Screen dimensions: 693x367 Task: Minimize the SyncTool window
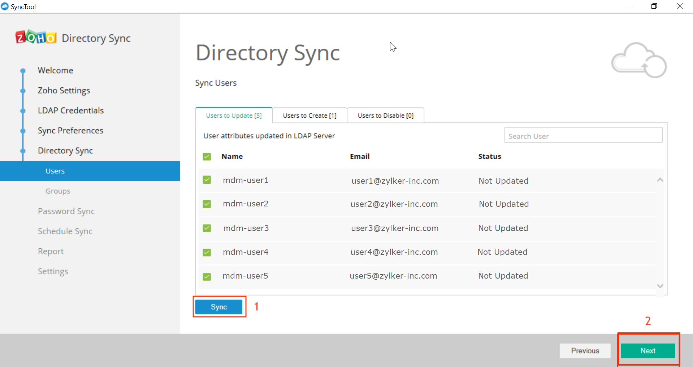[x=629, y=6]
